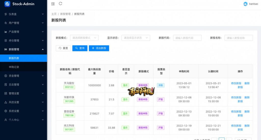Click the 查询 search button
The width and height of the screenshot is (261, 140).
pos(80,48)
